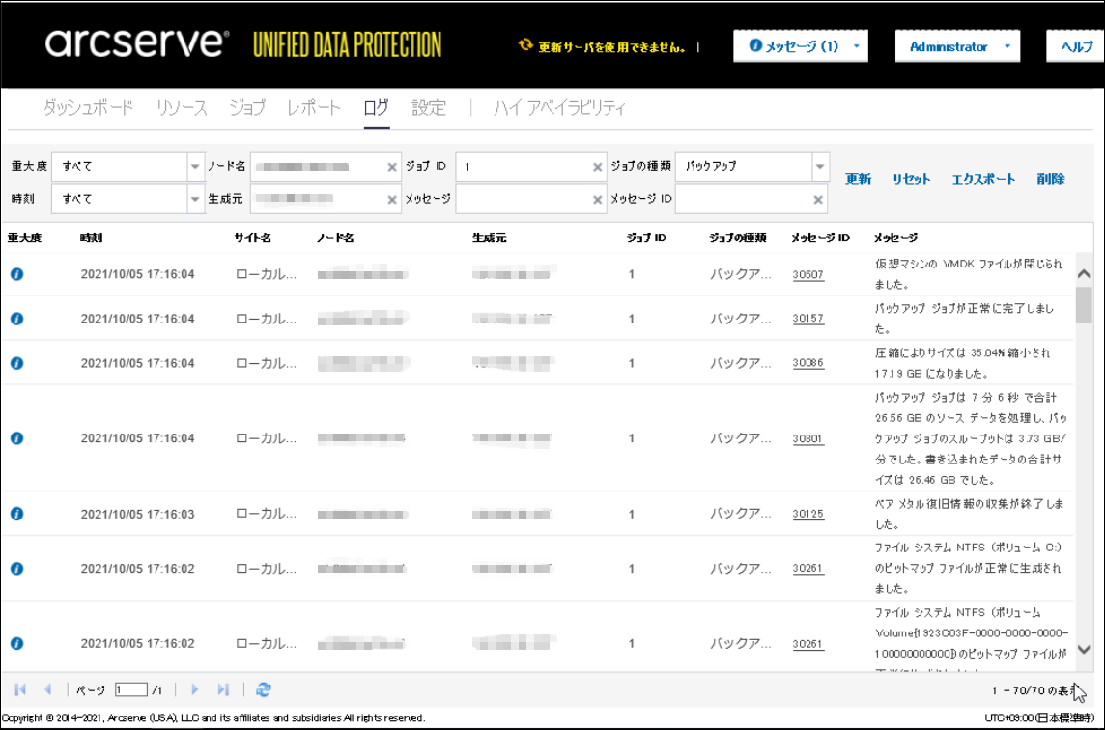1105x730 pixels.
Task: Expand the 重大度 dropdown
Action: [x=195, y=166]
